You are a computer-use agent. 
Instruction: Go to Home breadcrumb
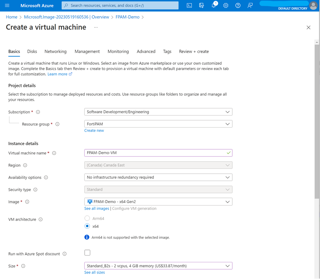pos(12,17)
